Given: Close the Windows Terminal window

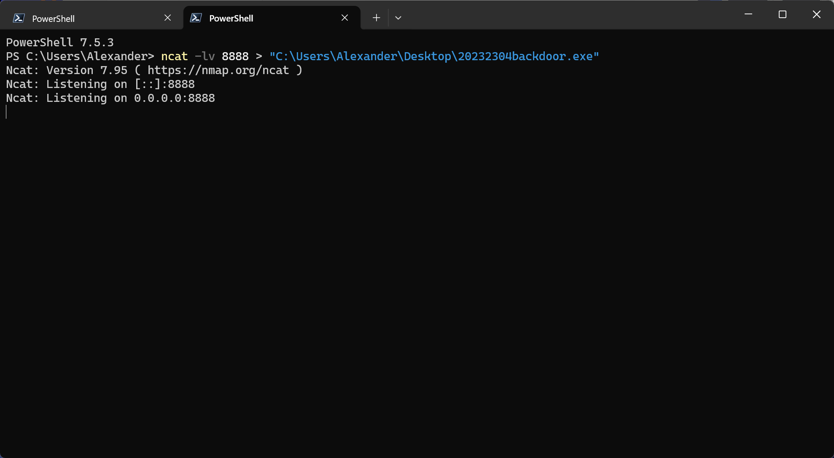Looking at the screenshot, I should pos(816,14).
